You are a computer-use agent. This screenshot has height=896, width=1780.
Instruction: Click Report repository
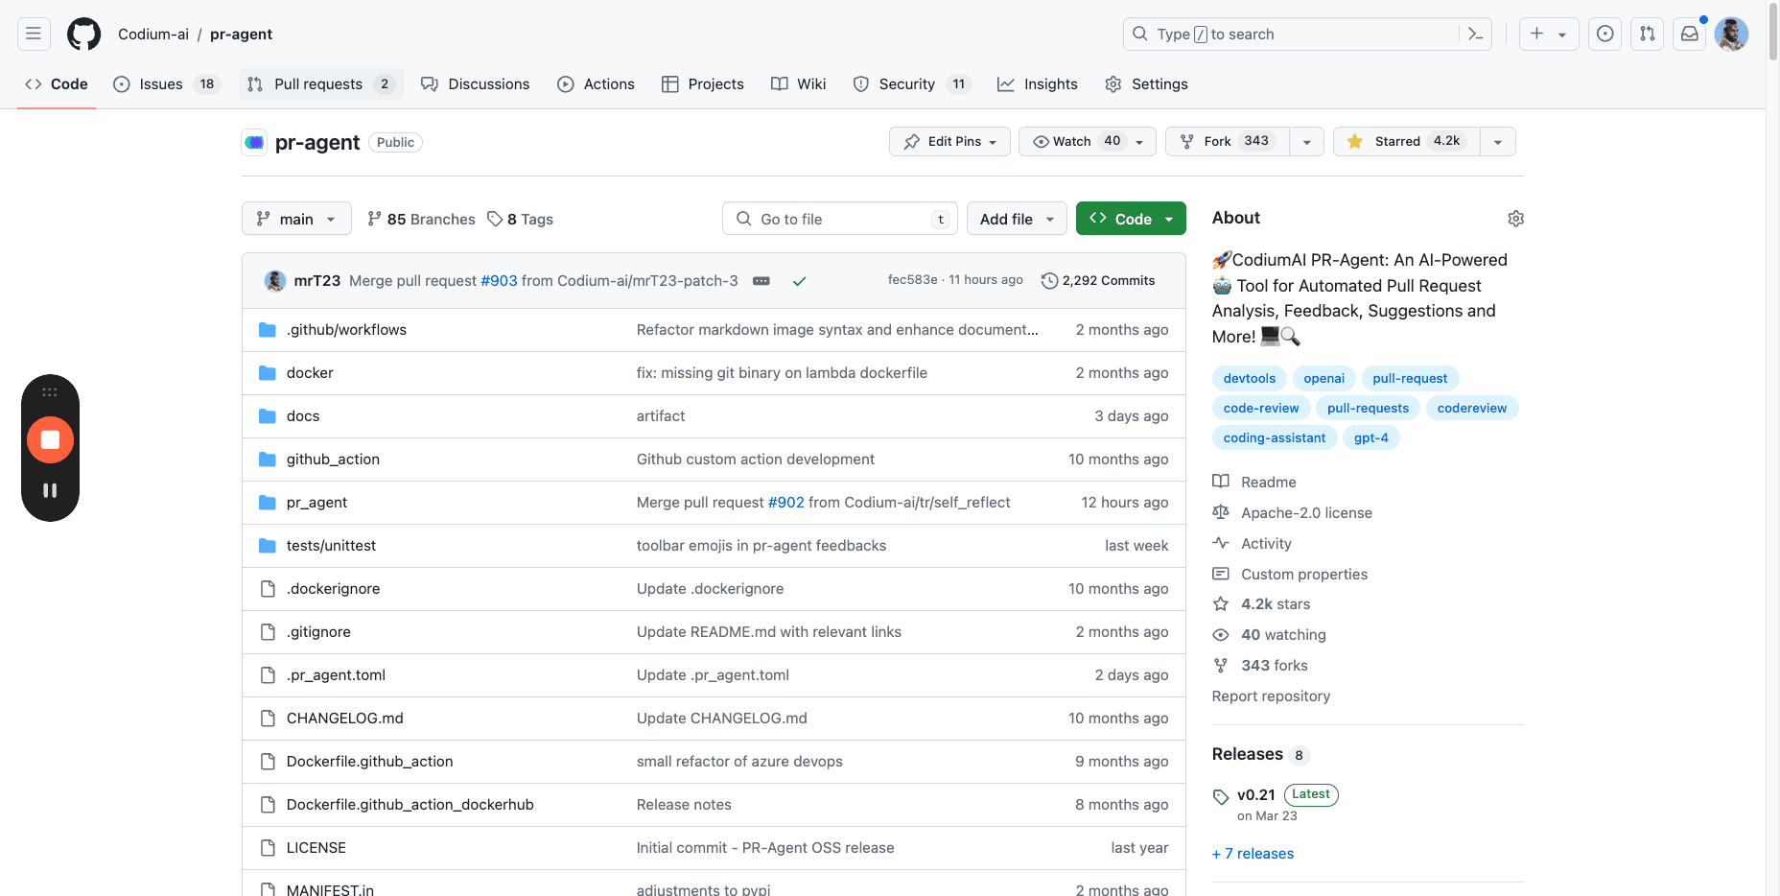coord(1271,696)
